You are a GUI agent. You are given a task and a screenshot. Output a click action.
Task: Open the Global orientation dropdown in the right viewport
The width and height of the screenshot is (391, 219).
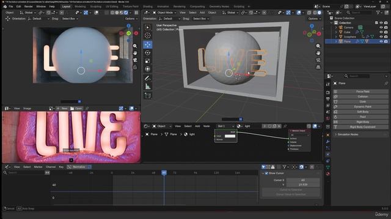tap(230, 12)
